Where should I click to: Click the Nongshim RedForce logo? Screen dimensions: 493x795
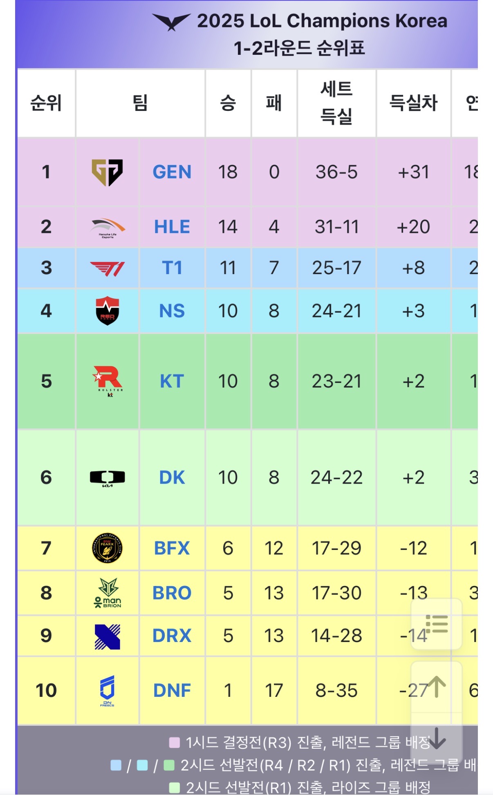(x=107, y=311)
